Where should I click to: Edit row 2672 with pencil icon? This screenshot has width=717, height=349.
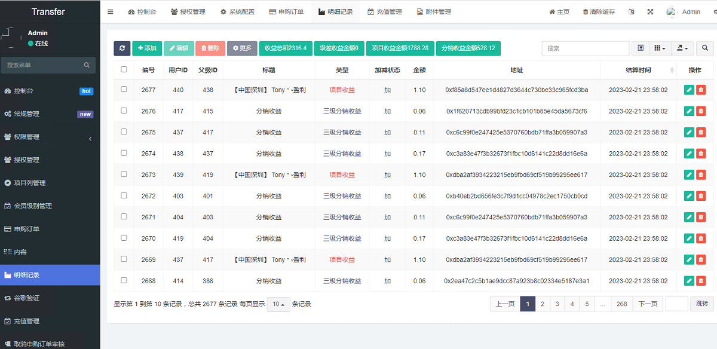click(x=689, y=196)
